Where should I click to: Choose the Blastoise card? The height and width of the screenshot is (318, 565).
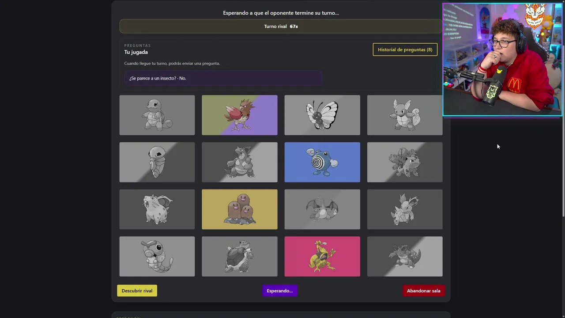click(x=240, y=257)
